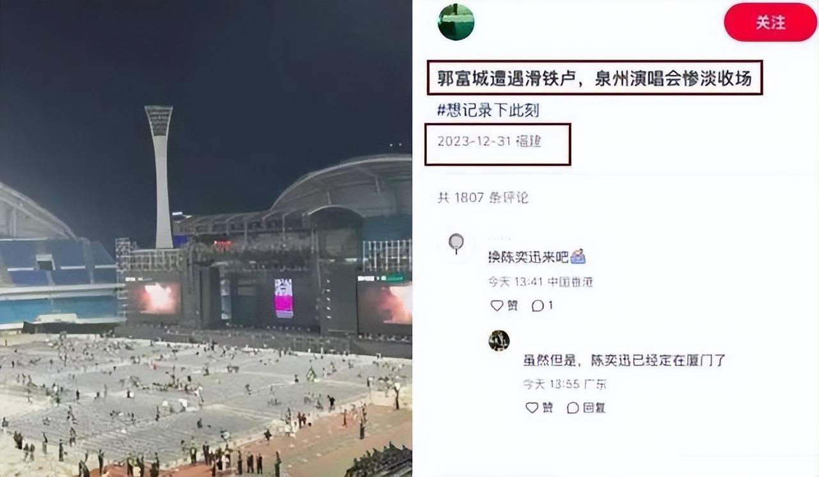Tap the emoji in first comment
The width and height of the screenshot is (819, 477).
tap(578, 256)
